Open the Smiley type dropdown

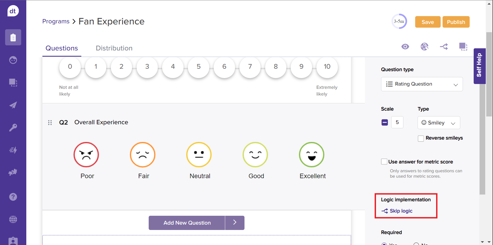[x=439, y=123]
